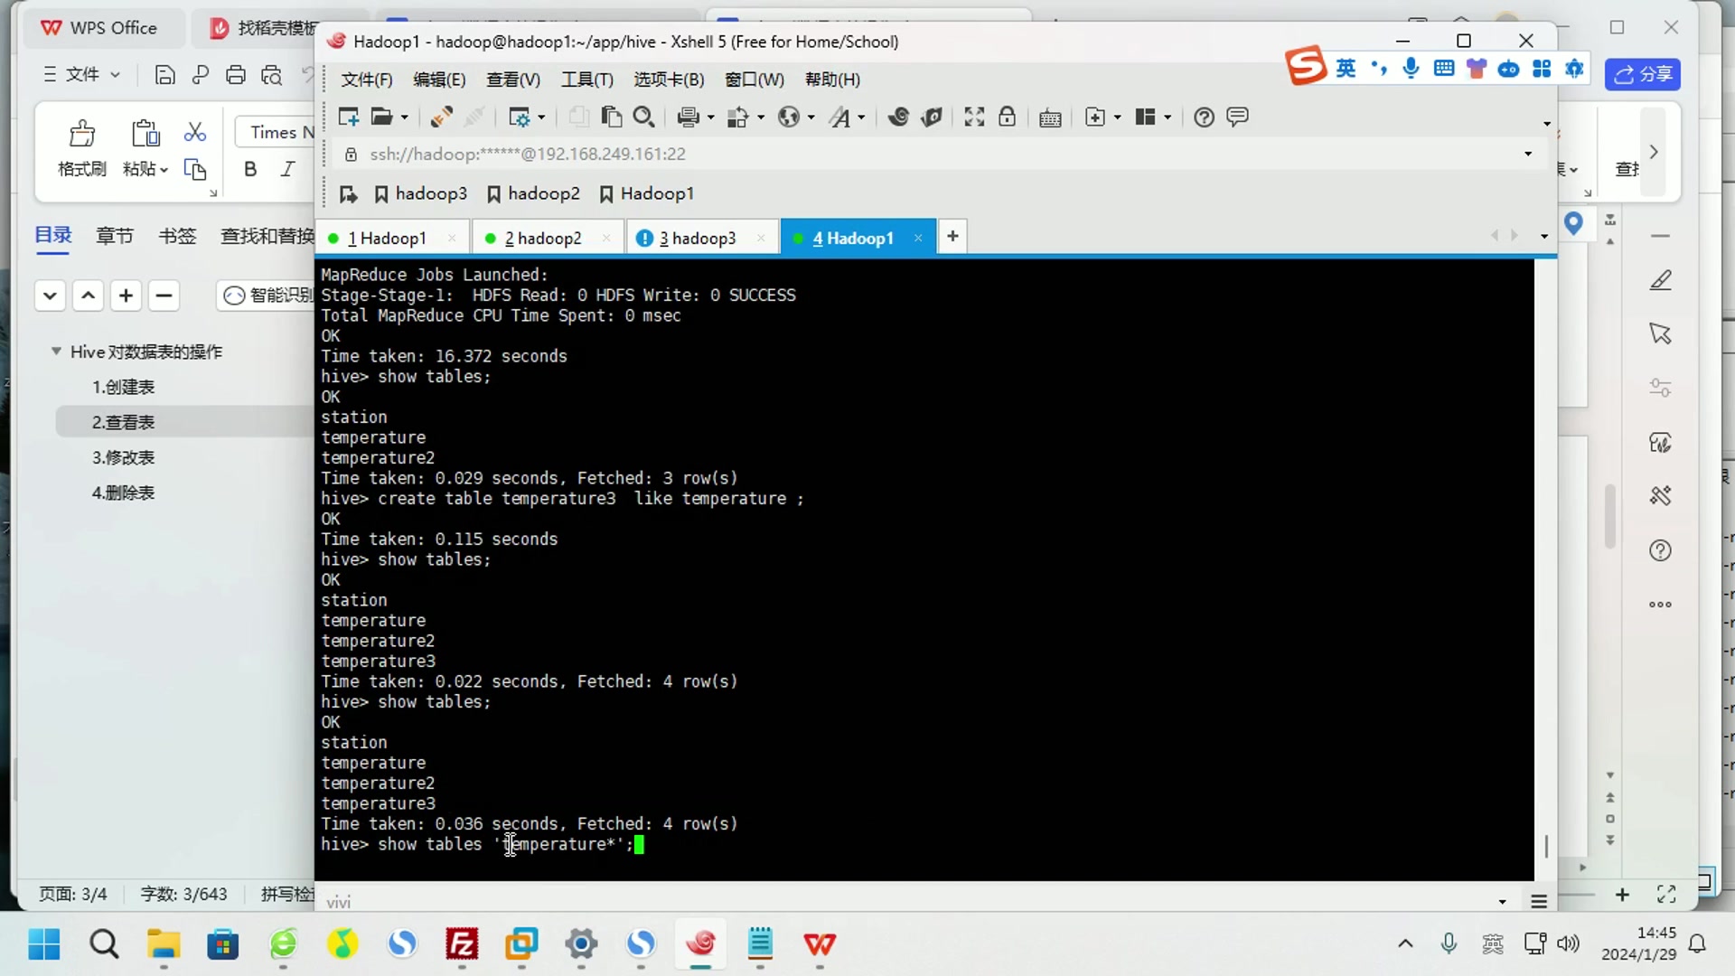The height and width of the screenshot is (976, 1735).
Task: Open the Xshell tab list dropdown arrow
Action: point(1544,237)
